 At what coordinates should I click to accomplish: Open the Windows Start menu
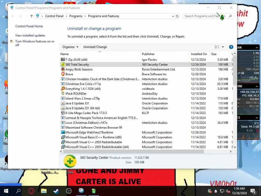coord(6,191)
